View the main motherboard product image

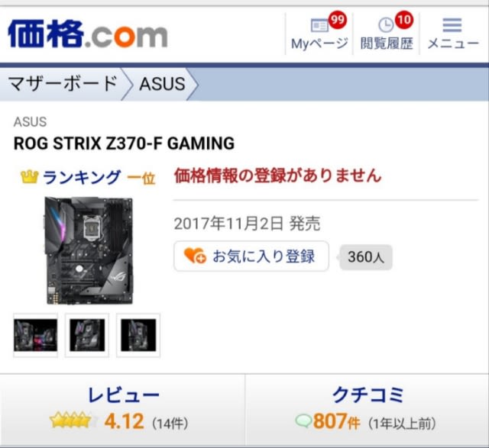(x=88, y=250)
